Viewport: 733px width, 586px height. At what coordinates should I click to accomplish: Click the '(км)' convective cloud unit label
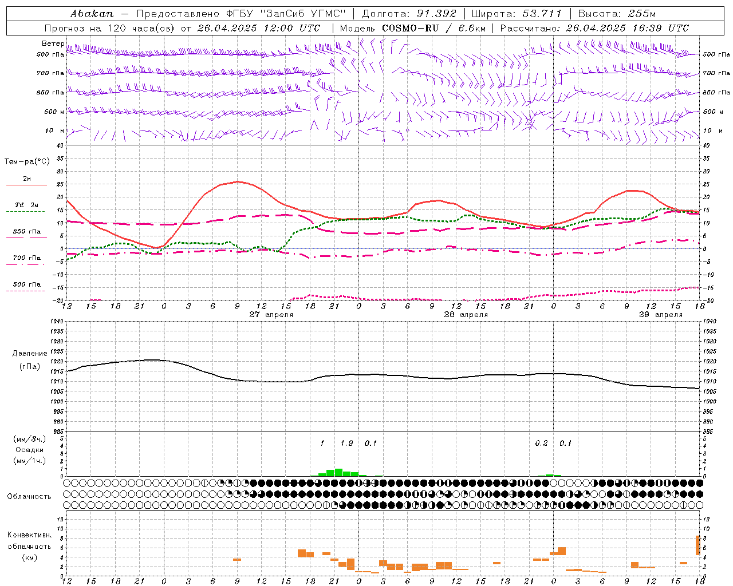coord(29,557)
